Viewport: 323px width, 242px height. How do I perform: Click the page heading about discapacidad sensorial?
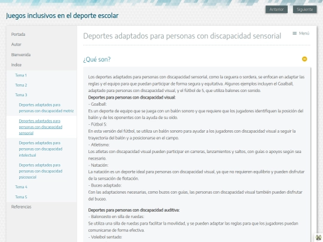tap(182, 36)
